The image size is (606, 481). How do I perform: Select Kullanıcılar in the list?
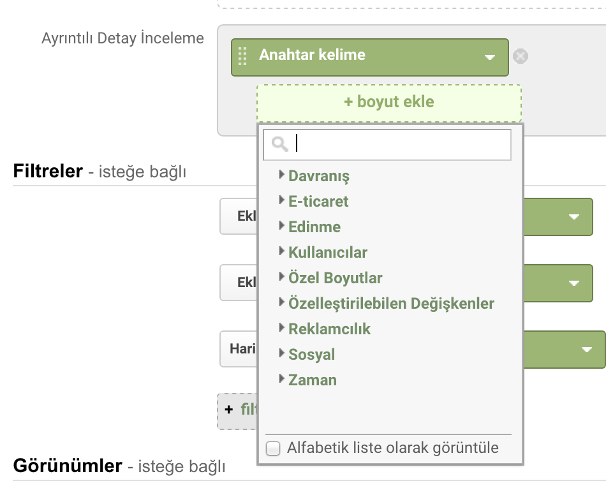click(327, 253)
